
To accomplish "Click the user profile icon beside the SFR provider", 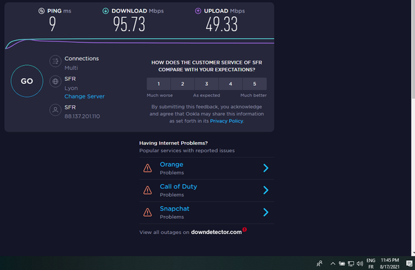I will (55, 109).
